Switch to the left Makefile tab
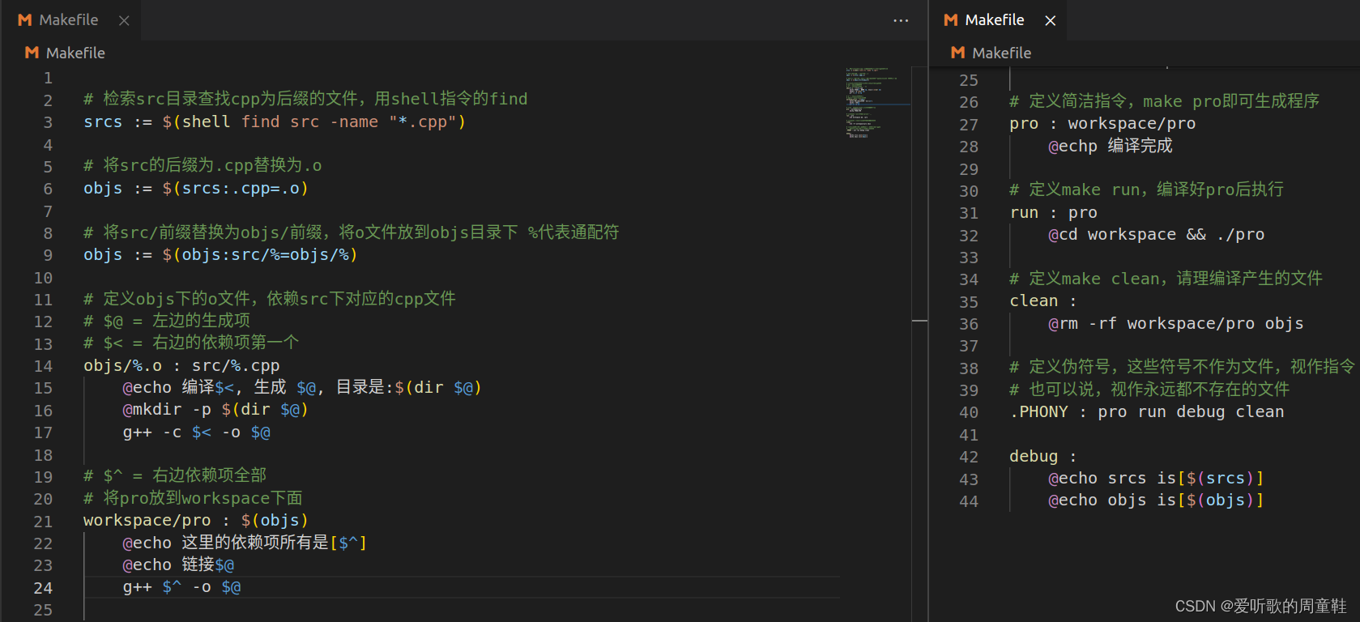 [69, 20]
